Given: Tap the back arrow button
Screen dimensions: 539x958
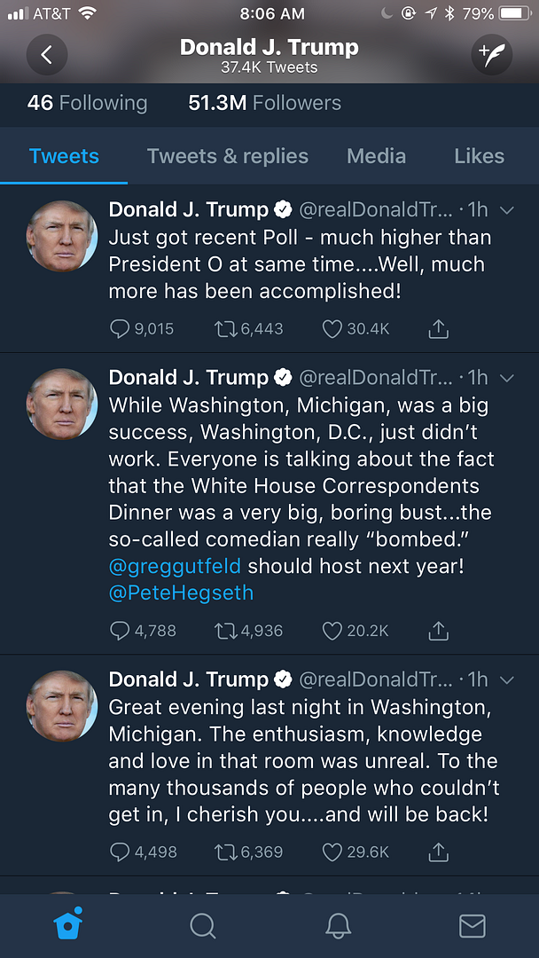Looking at the screenshot, I should 47,55.
